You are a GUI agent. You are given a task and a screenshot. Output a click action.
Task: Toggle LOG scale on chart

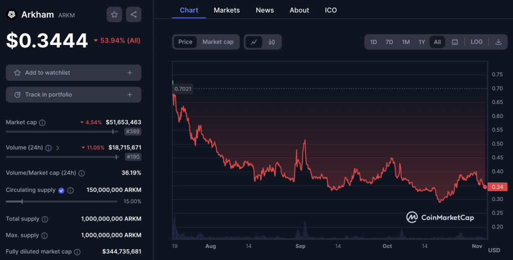click(x=476, y=42)
